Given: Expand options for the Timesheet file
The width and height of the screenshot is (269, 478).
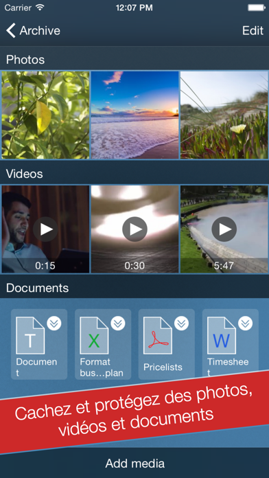Looking at the screenshot, I should [245, 323].
